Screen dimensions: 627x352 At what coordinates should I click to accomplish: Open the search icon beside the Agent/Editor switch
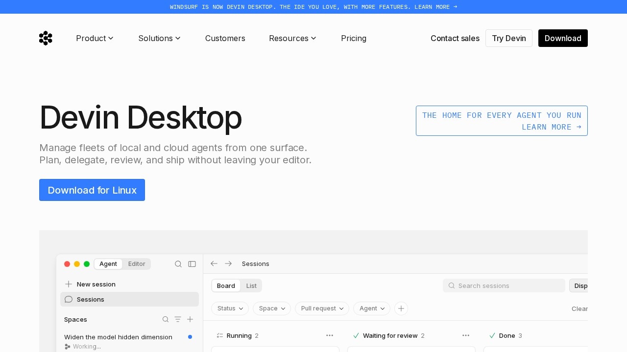[178, 264]
